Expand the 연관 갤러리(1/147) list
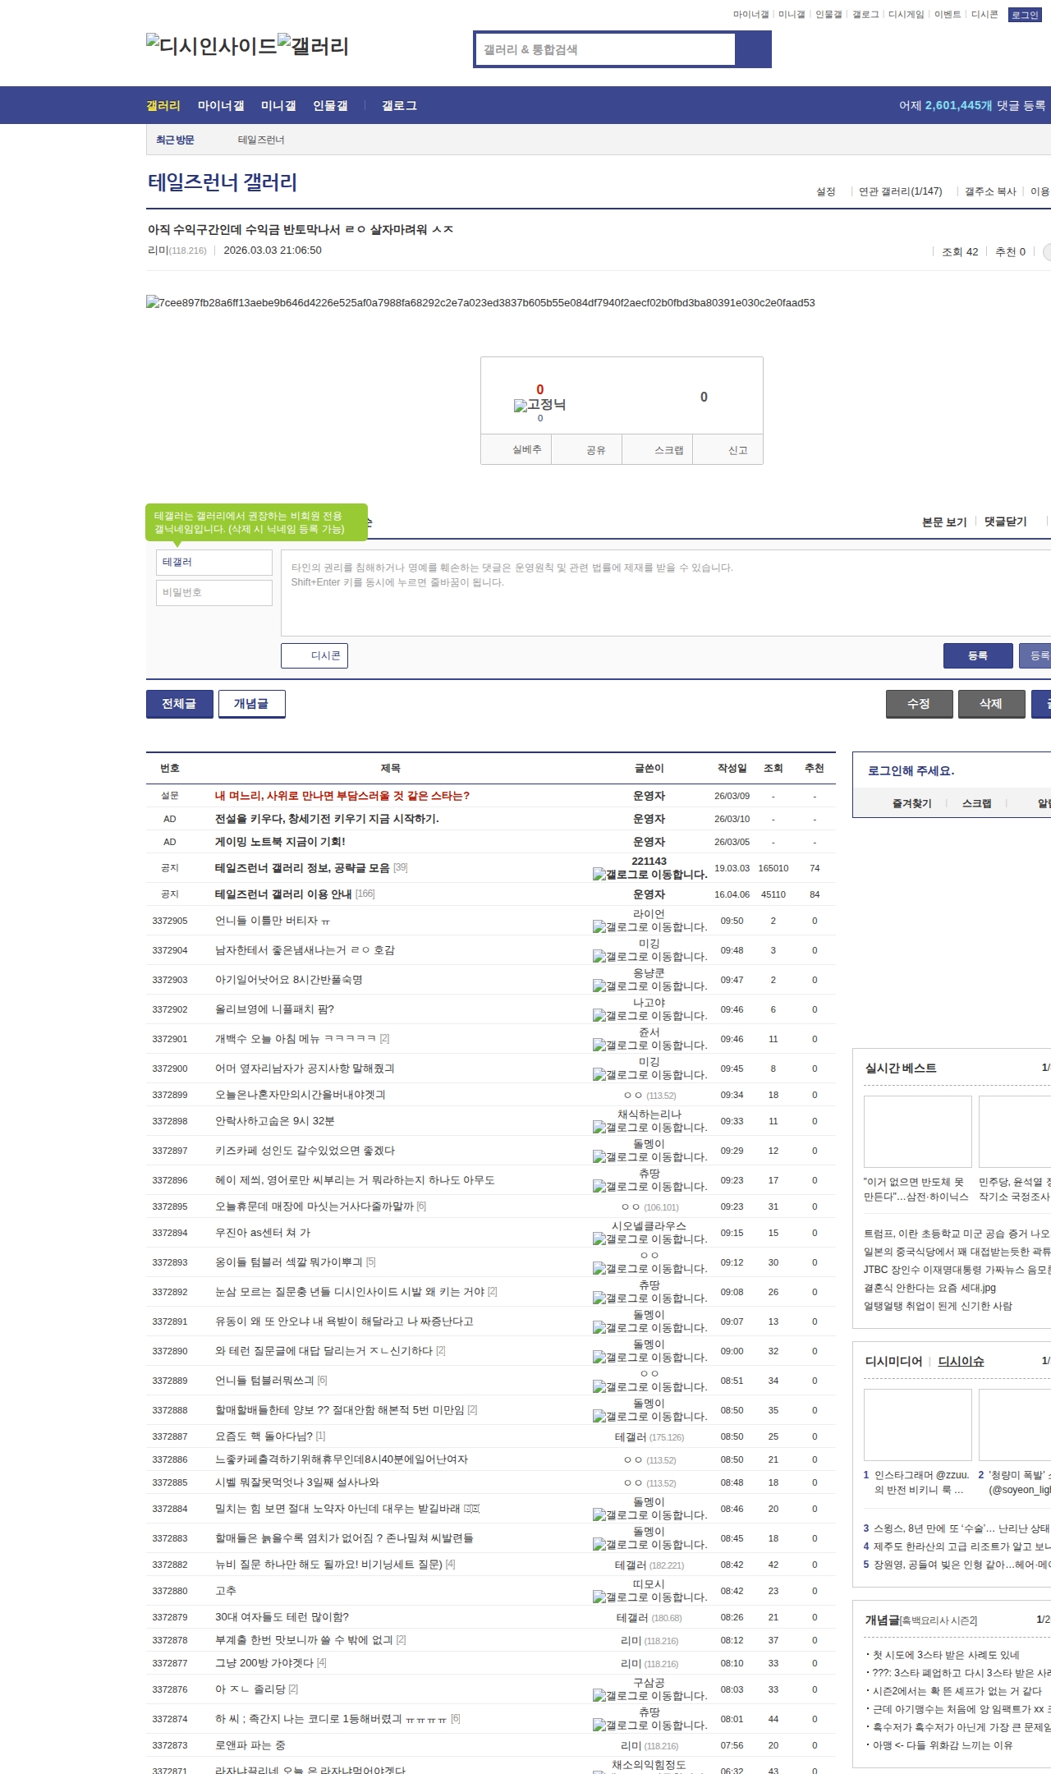This screenshot has width=1051, height=1774. [900, 191]
